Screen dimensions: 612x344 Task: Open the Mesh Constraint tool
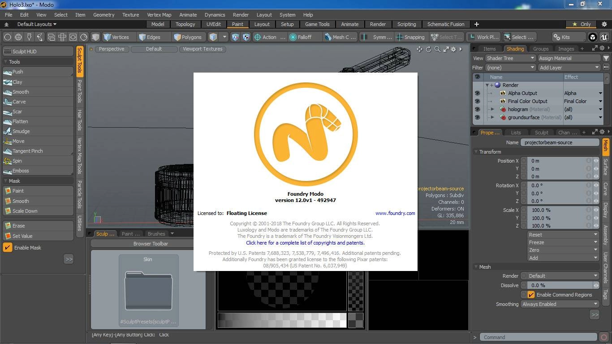340,37
